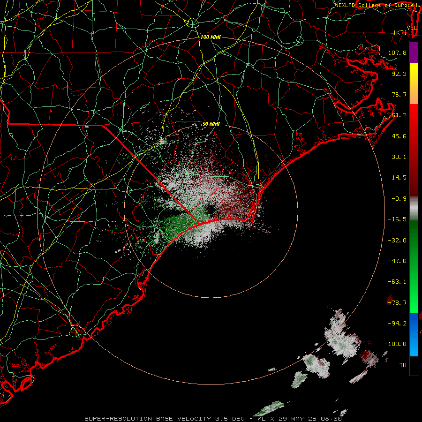The width and height of the screenshot is (422, 422).
Task: Click the -63.1 value on velocity scale
Action: click(x=397, y=282)
